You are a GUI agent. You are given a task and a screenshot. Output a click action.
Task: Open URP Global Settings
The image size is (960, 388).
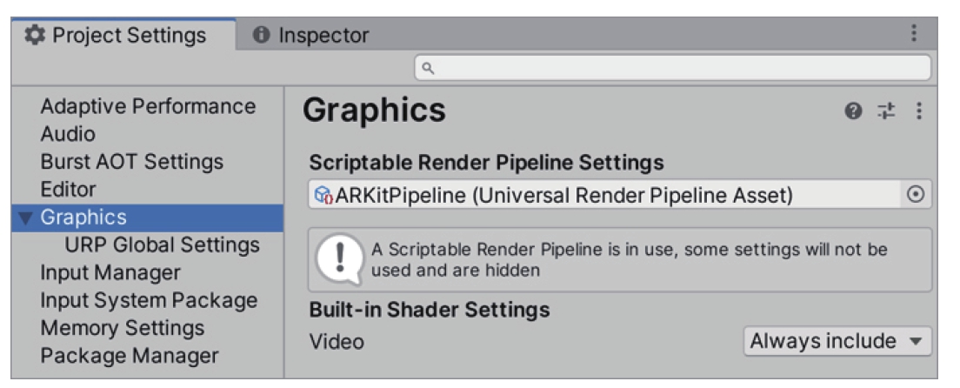point(163,245)
